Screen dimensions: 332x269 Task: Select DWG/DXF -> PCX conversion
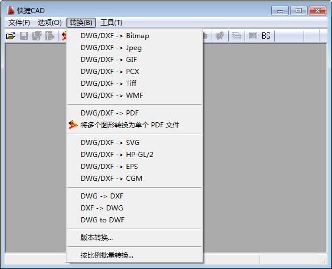point(135,72)
